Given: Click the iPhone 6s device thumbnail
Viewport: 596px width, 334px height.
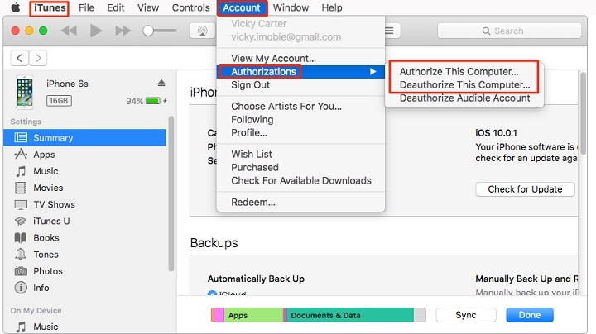Looking at the screenshot, I should point(25,93).
